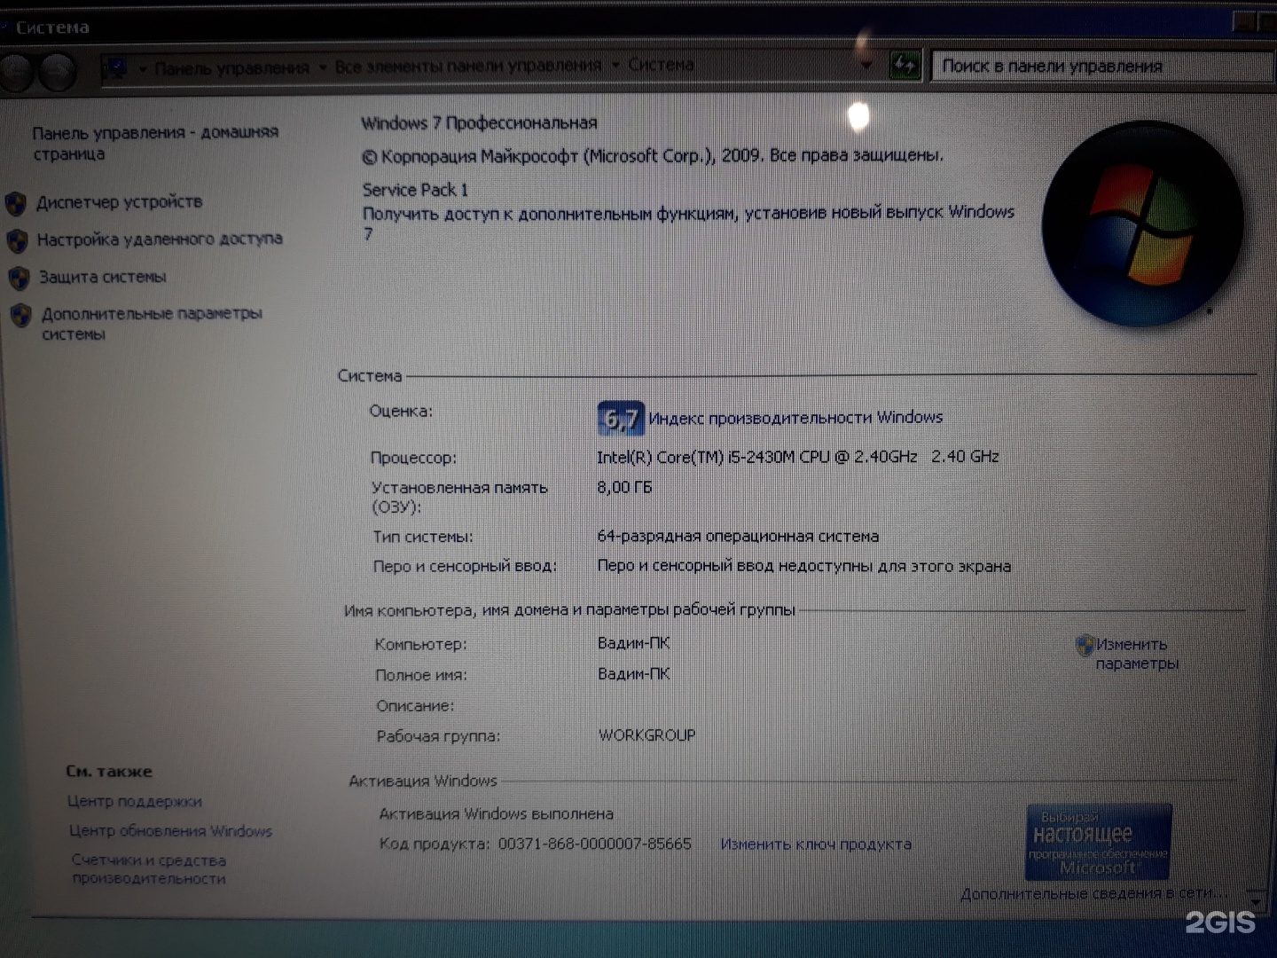1277x958 pixels.
Task: Click 'Вадим-ПК' value beside 'Полное имя'
Action: [633, 673]
